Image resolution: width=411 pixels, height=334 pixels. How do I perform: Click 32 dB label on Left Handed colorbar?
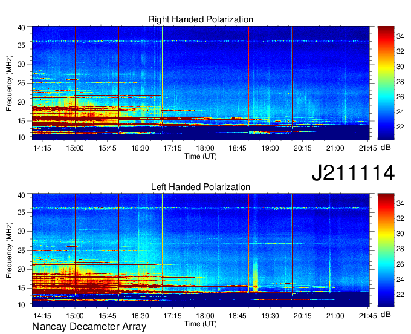(400, 218)
